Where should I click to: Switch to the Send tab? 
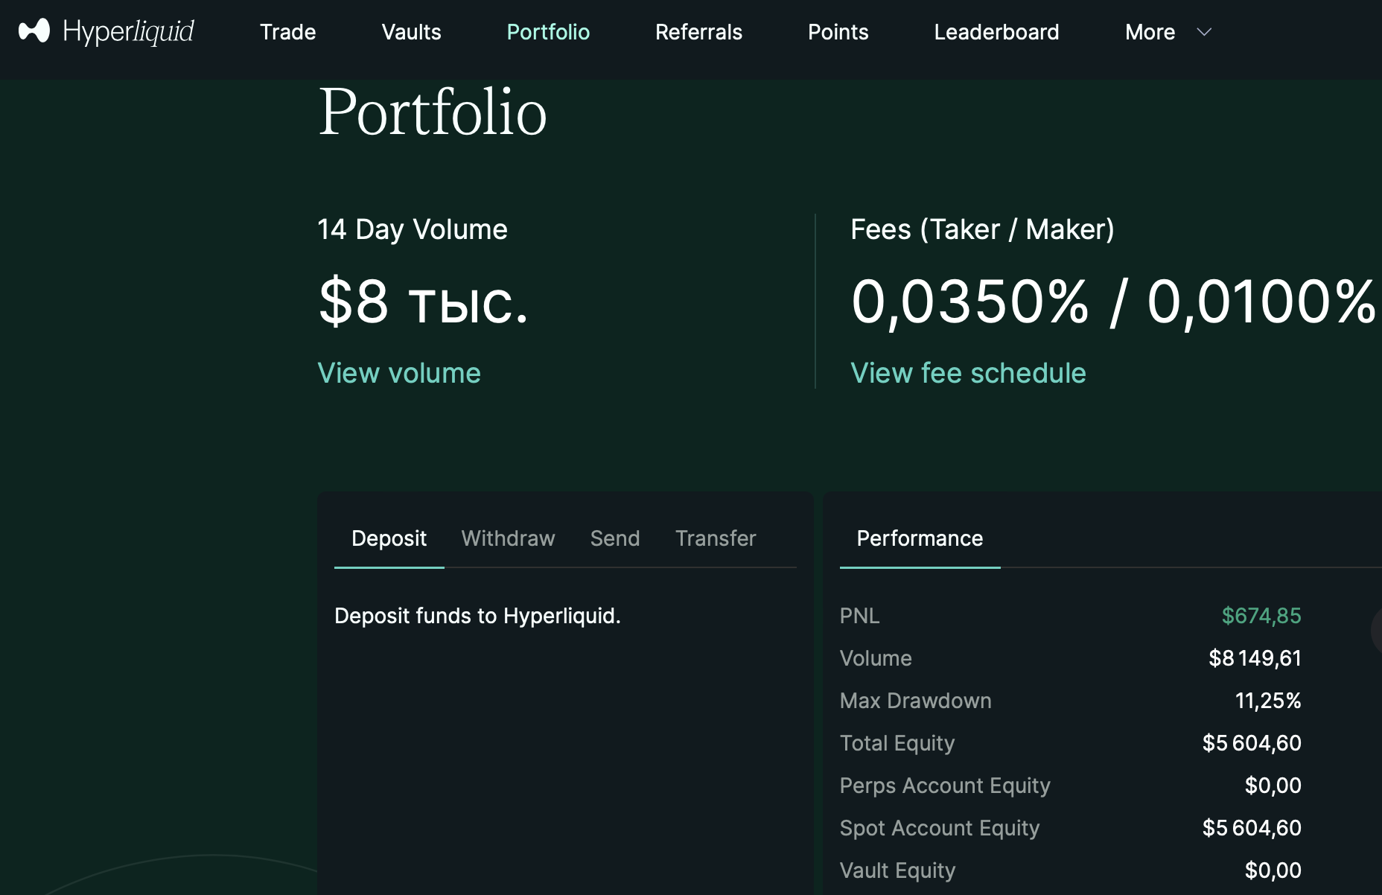[615, 538]
